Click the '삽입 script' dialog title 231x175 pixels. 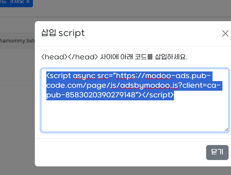[63, 33]
